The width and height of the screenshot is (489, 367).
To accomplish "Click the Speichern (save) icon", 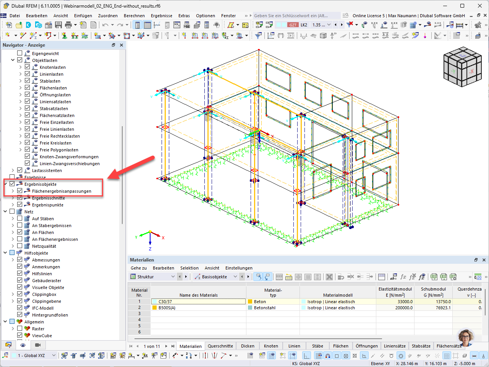I will click(58, 24).
